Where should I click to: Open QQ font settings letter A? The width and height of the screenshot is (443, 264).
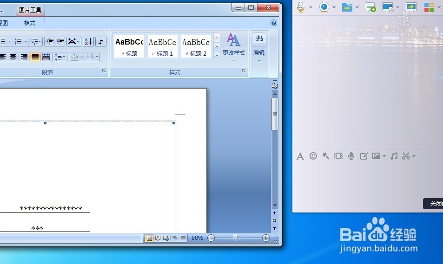point(300,156)
